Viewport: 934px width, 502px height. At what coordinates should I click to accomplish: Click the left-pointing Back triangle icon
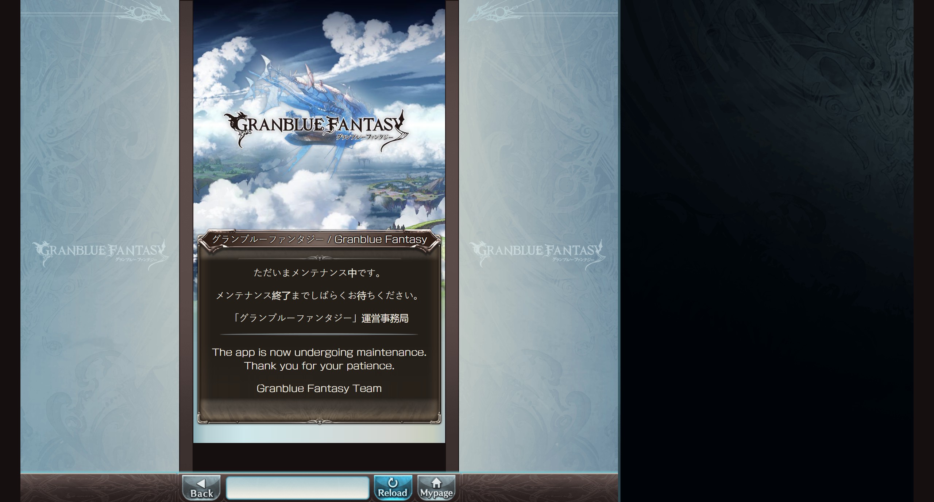(201, 483)
